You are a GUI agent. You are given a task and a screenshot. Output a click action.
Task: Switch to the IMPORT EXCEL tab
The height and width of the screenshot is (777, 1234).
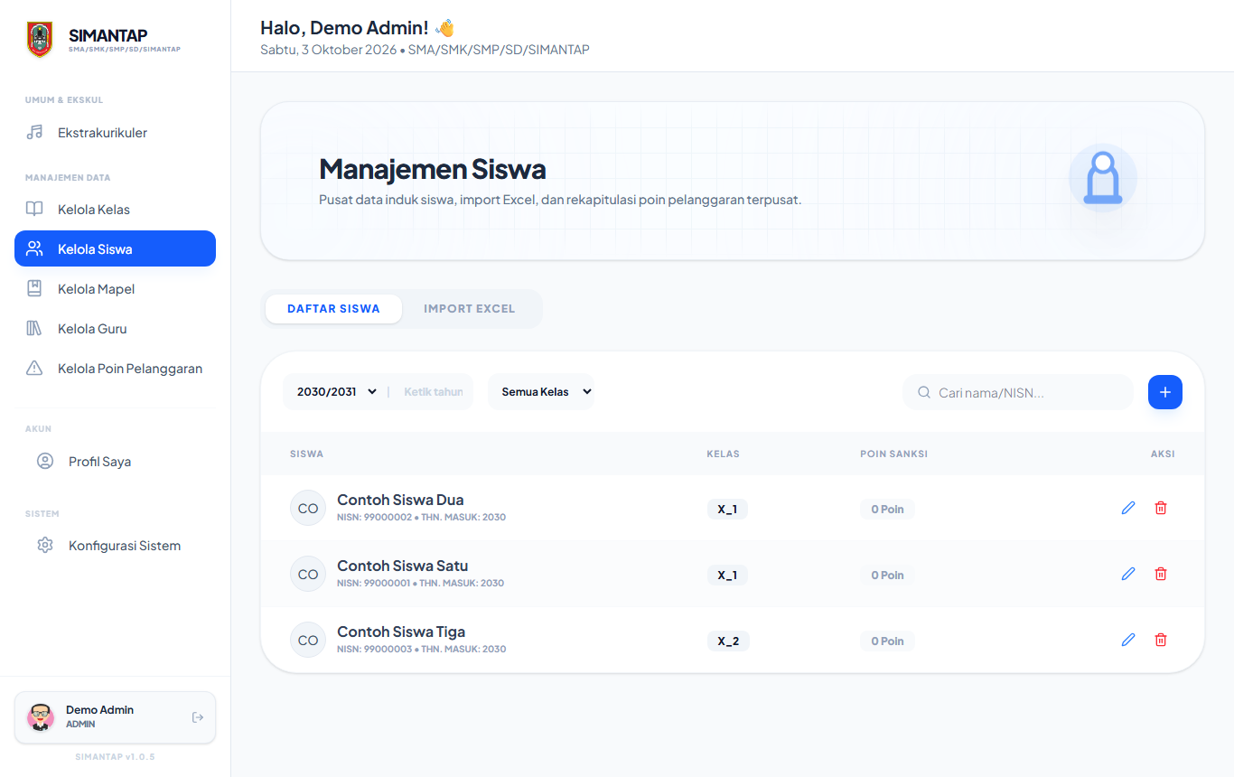(470, 309)
